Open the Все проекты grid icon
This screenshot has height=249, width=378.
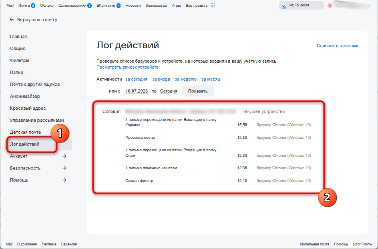coord(213,5)
